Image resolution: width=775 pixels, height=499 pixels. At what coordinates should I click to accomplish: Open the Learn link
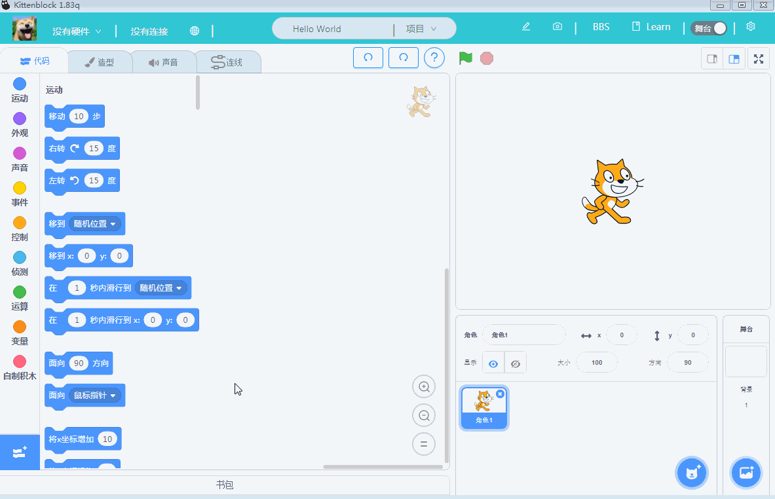pyautogui.click(x=651, y=27)
